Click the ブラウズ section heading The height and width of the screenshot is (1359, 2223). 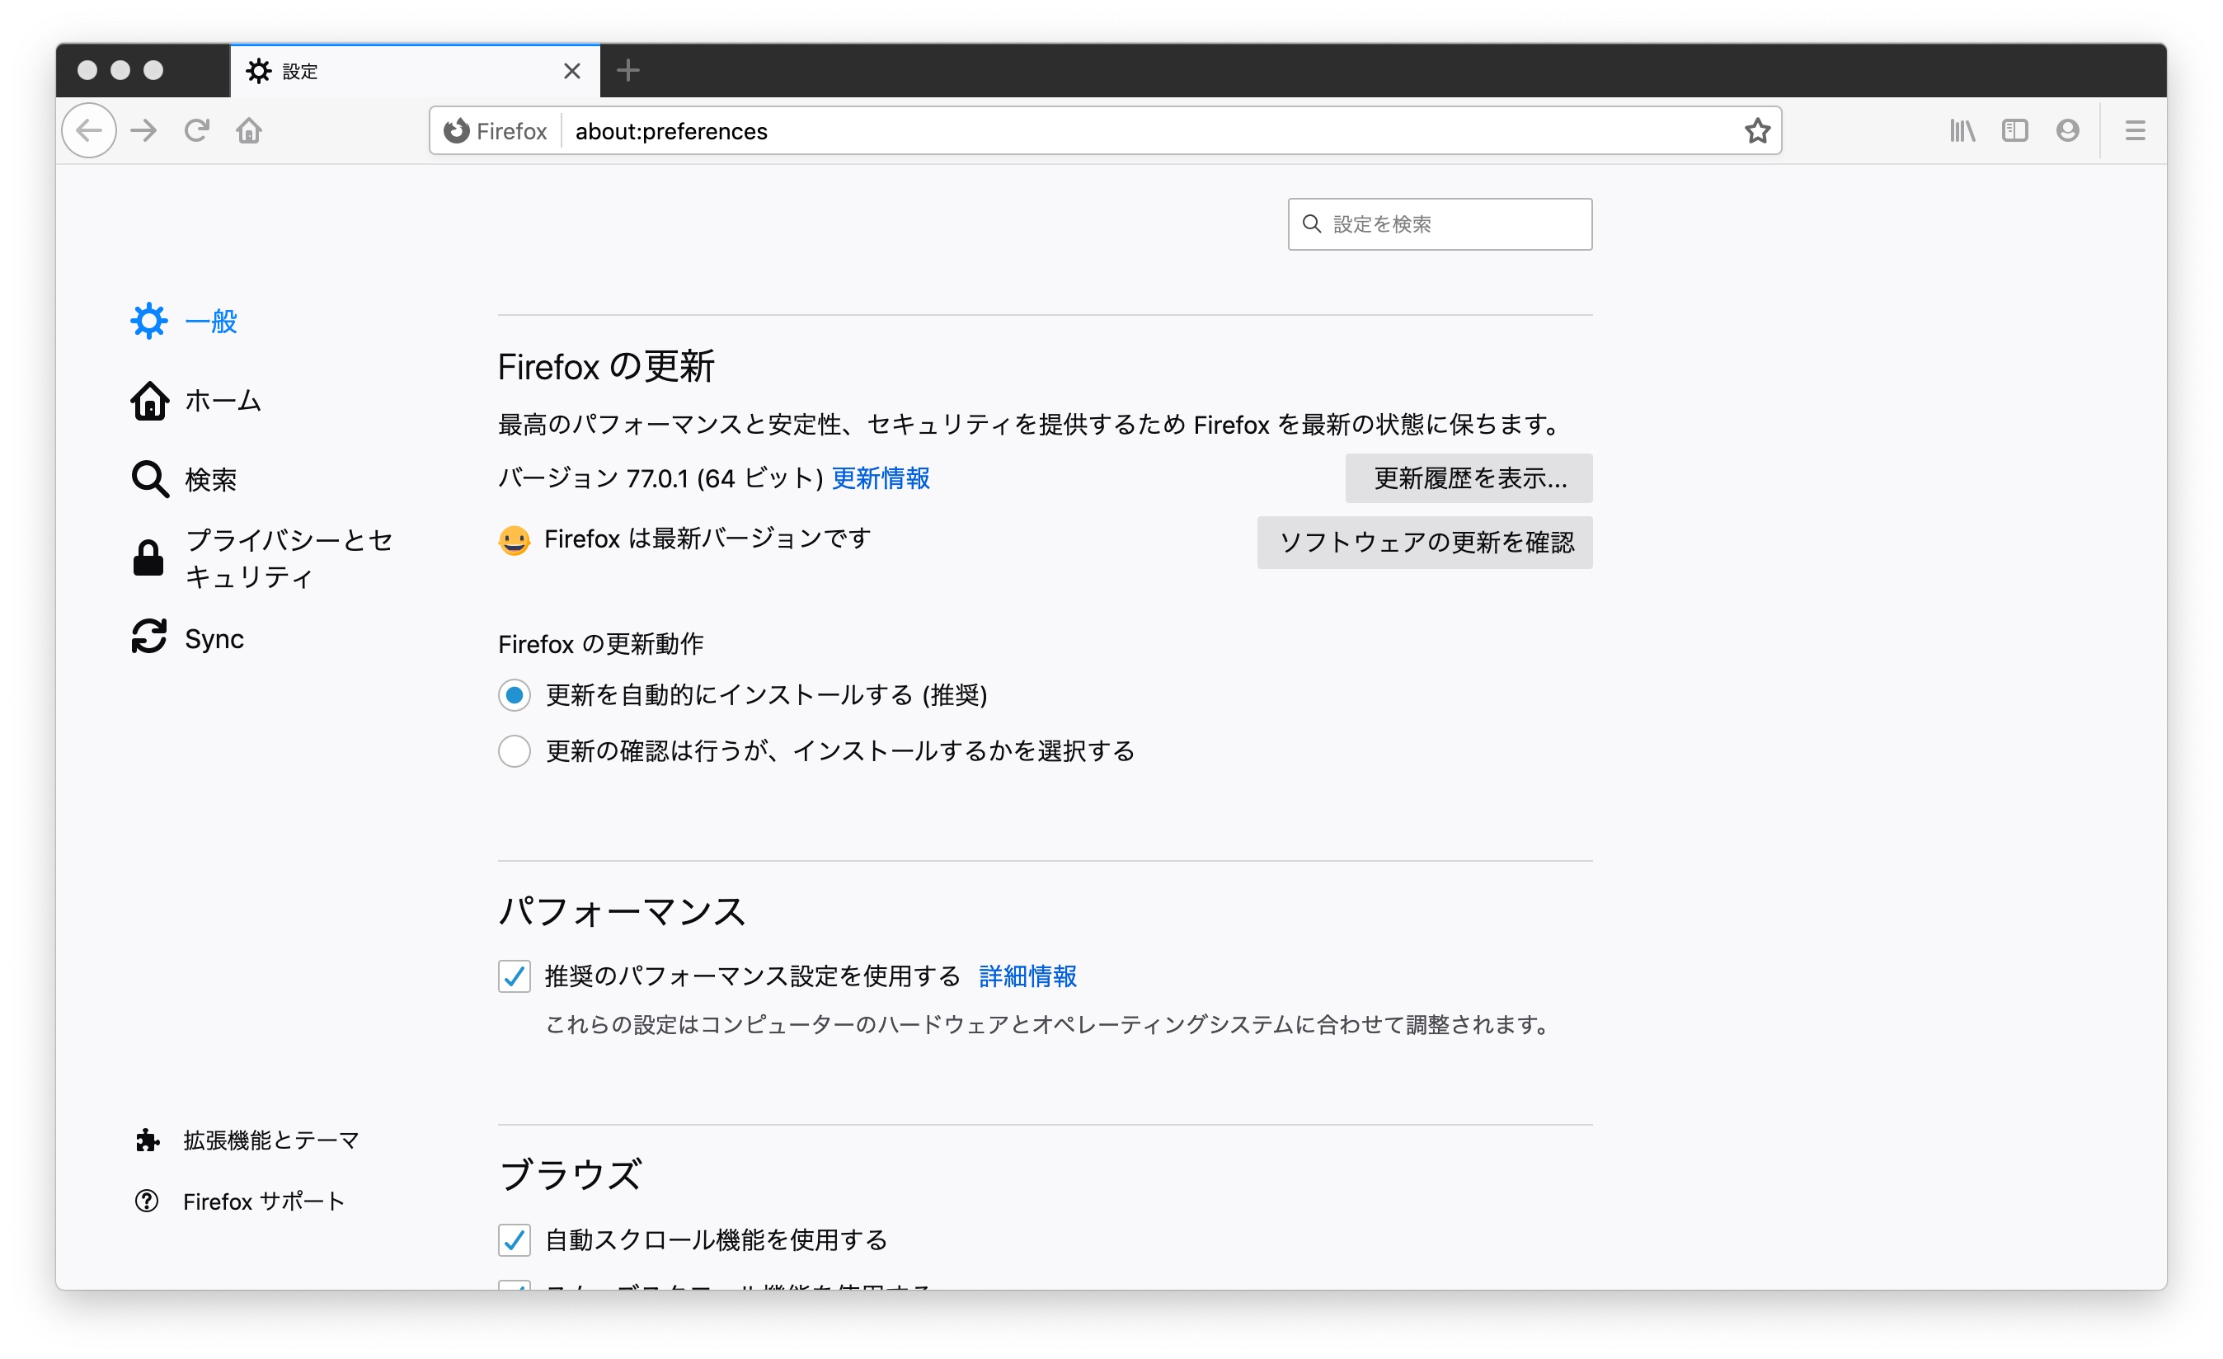(x=571, y=1175)
